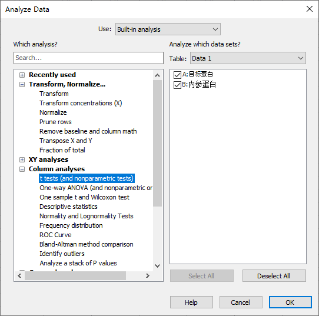
Task: Choose Normality and Lognormality Tests
Action: click(x=87, y=216)
